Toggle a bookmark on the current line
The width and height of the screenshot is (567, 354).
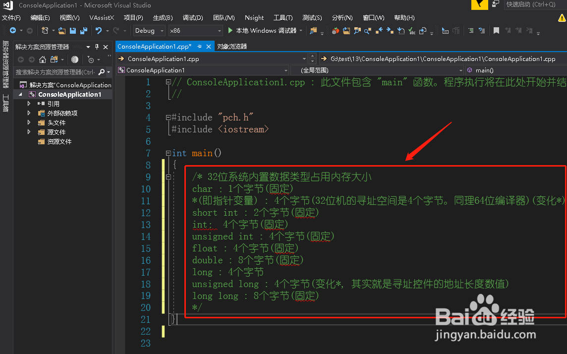(x=496, y=31)
